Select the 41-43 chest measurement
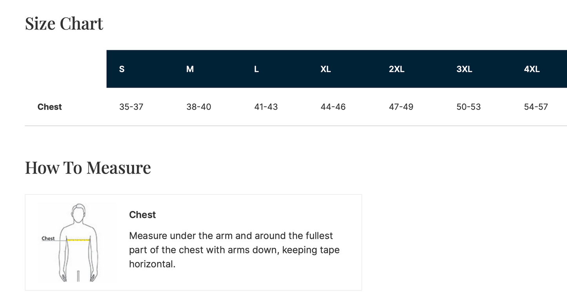Screen dimensions: 567x304 (266, 107)
